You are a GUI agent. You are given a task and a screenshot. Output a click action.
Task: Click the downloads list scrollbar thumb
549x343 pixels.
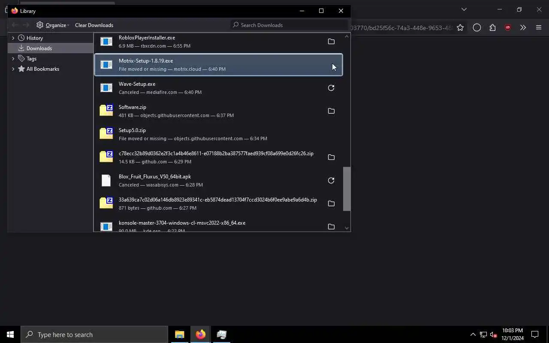(x=347, y=189)
